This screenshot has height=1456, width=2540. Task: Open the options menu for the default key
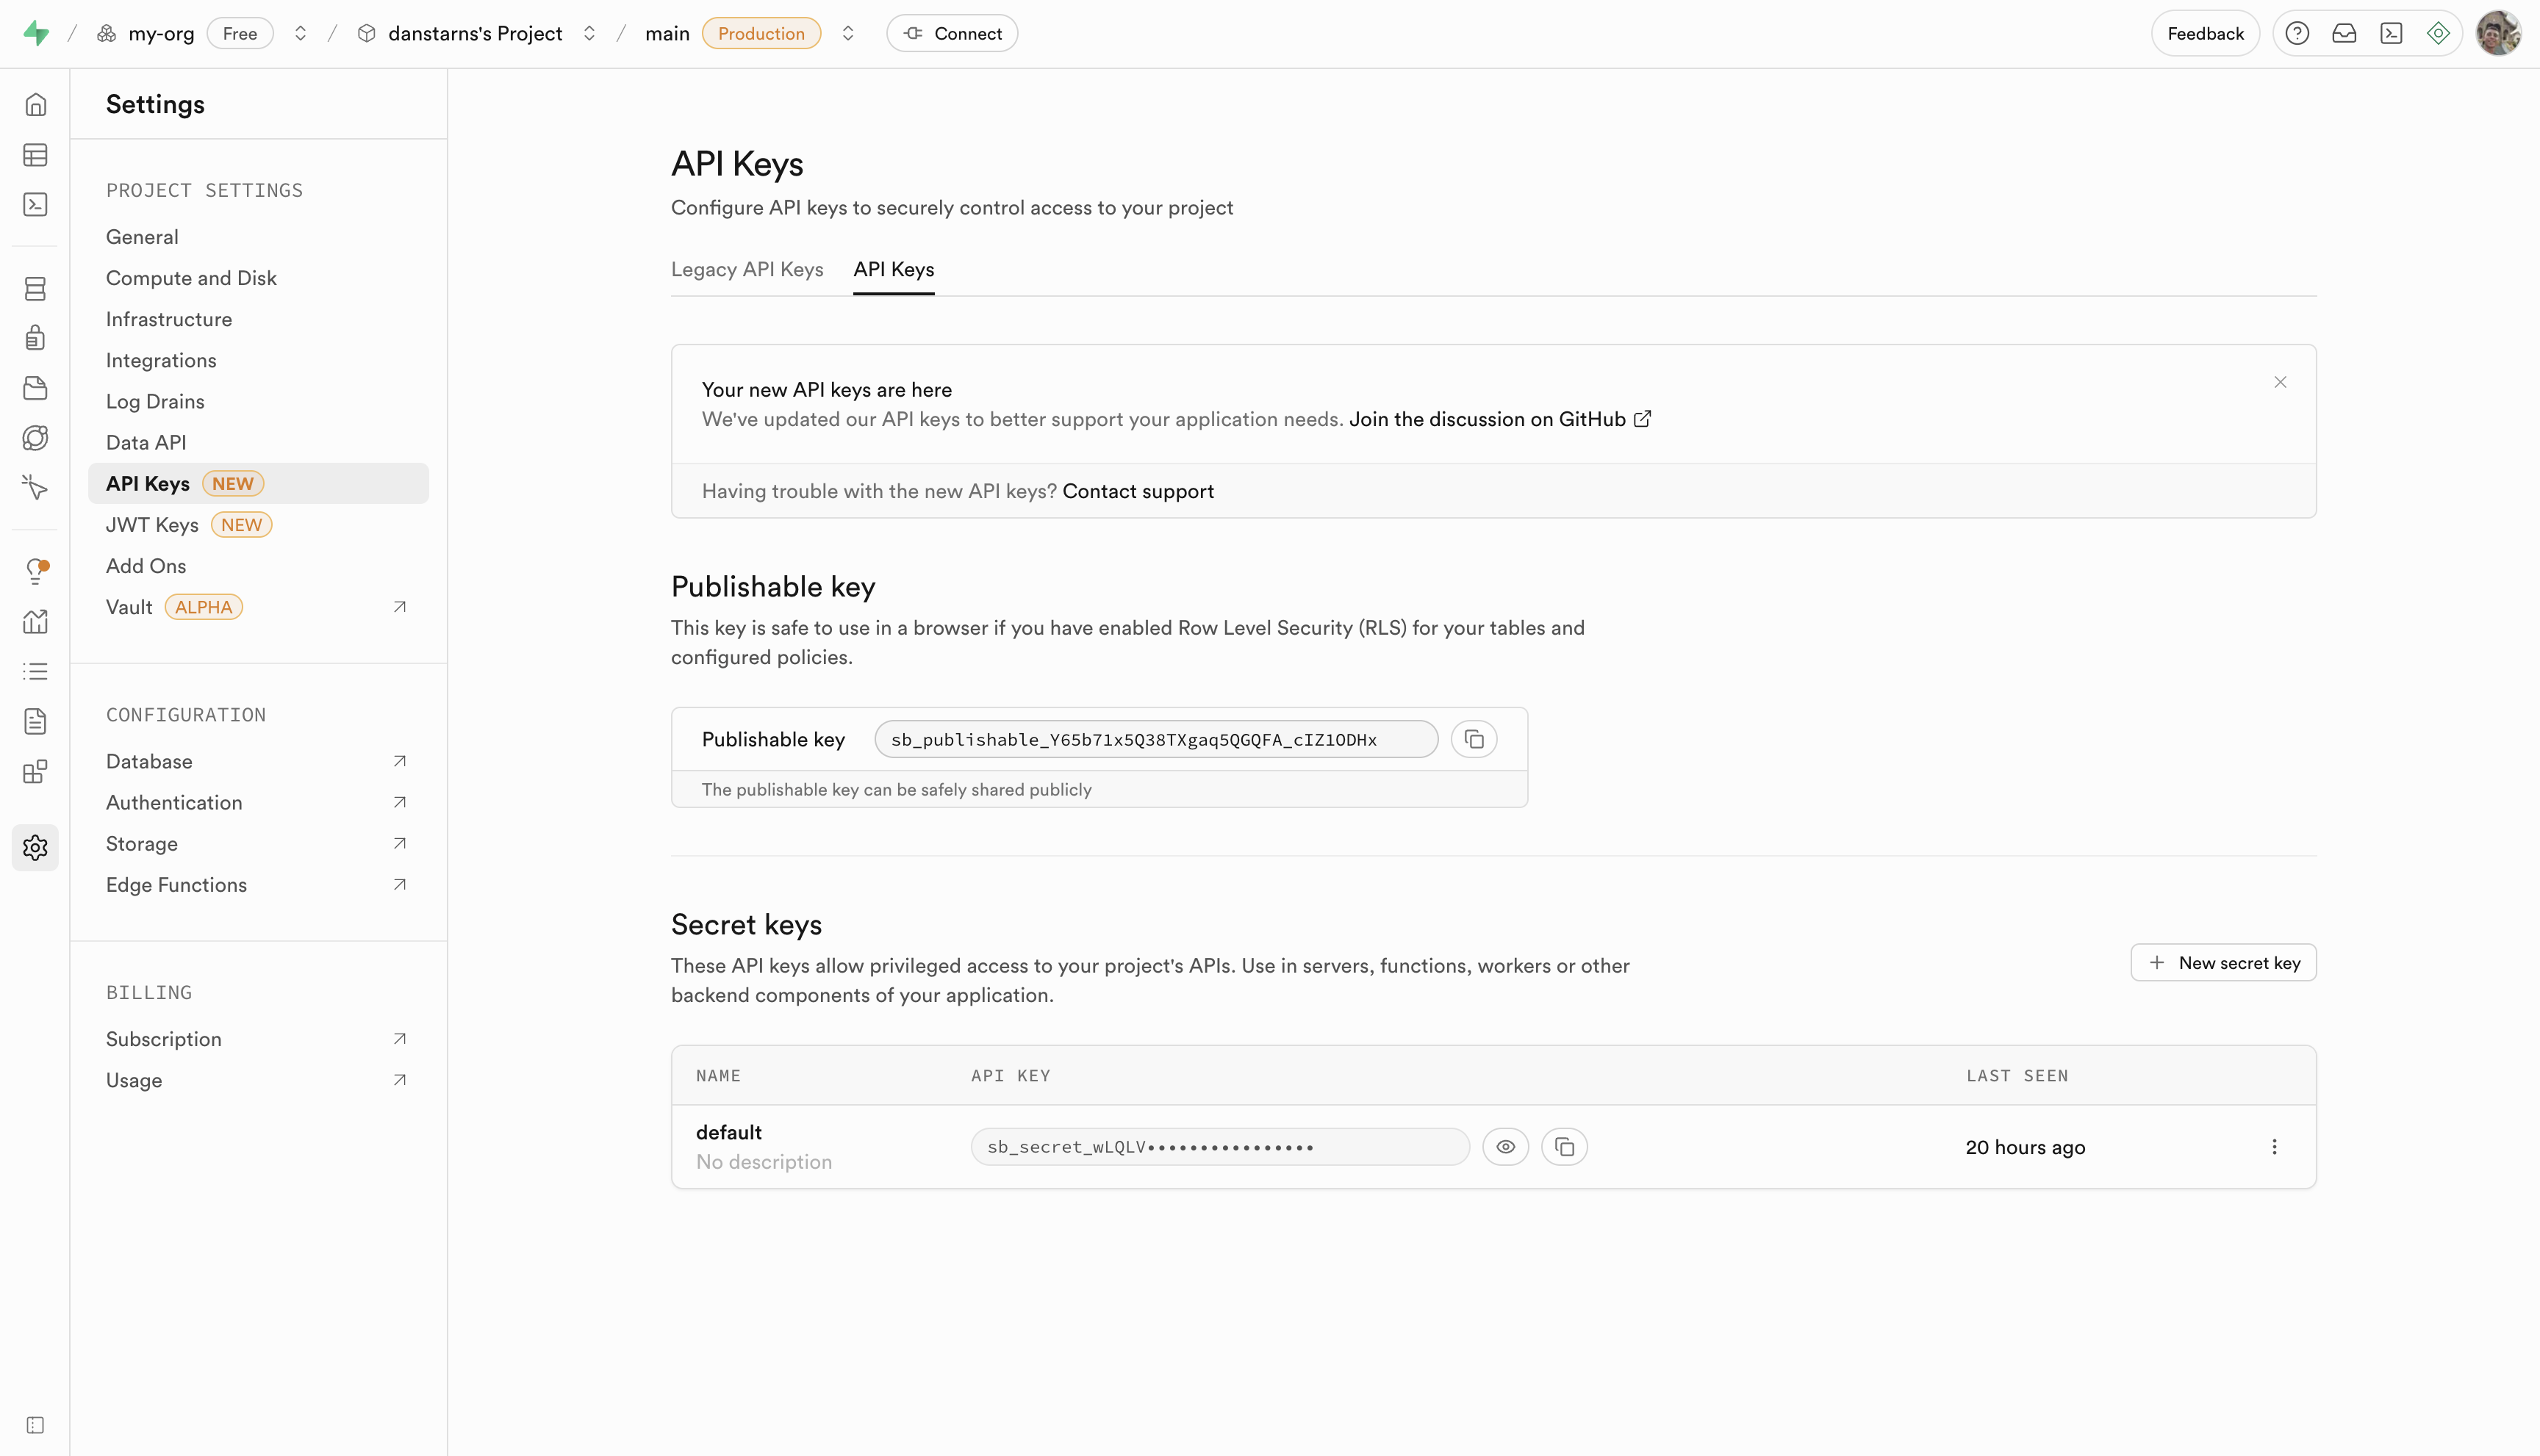pos(2274,1146)
